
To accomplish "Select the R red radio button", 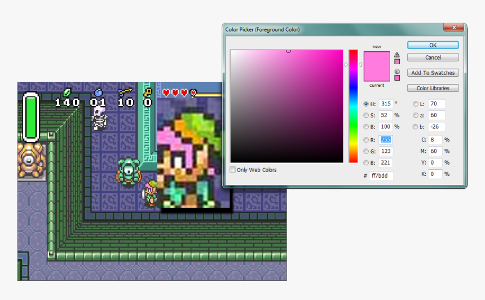I will (366, 140).
